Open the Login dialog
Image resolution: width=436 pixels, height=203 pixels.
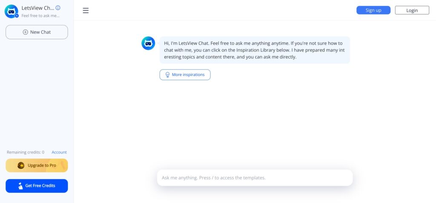point(412,10)
